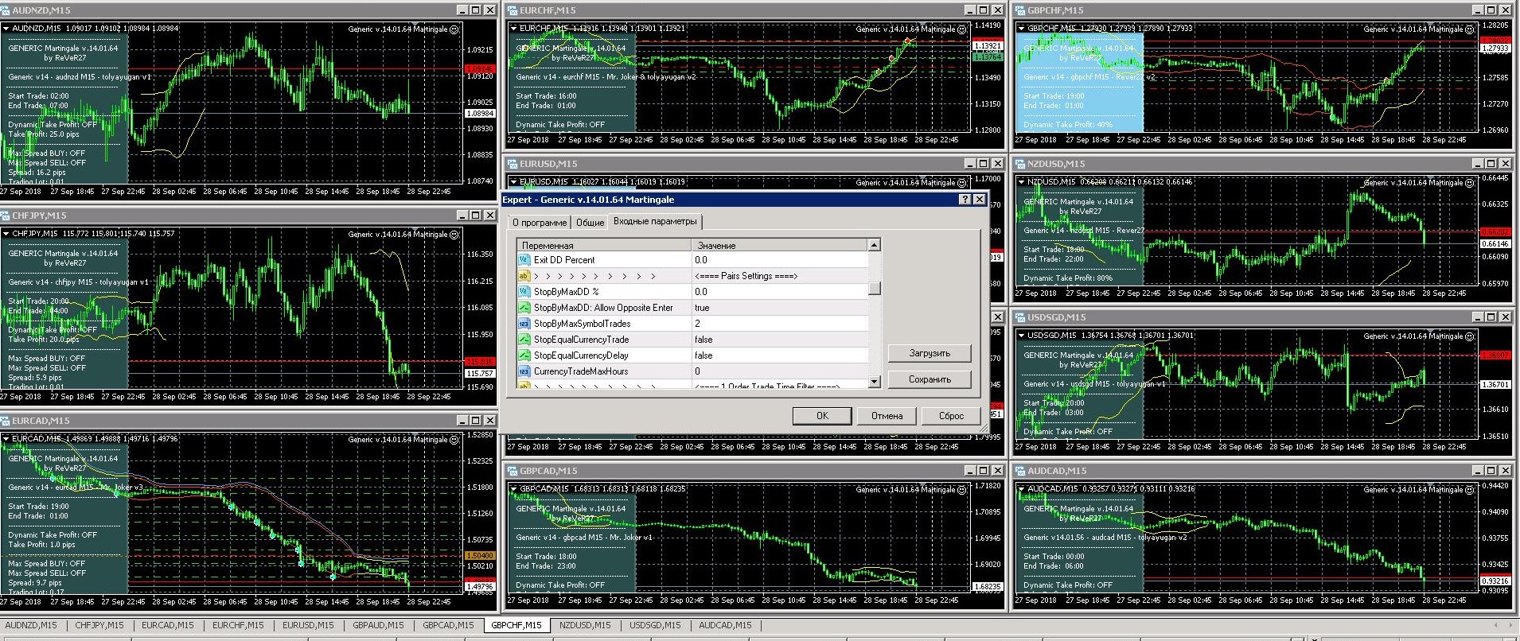The image size is (1520, 641).
Task: Expand one-click trading arrow on EURCHF chart
Action: (x=514, y=29)
